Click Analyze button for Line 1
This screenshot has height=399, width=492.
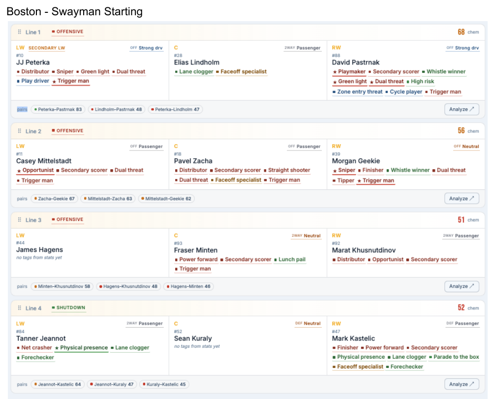pyautogui.click(x=461, y=109)
